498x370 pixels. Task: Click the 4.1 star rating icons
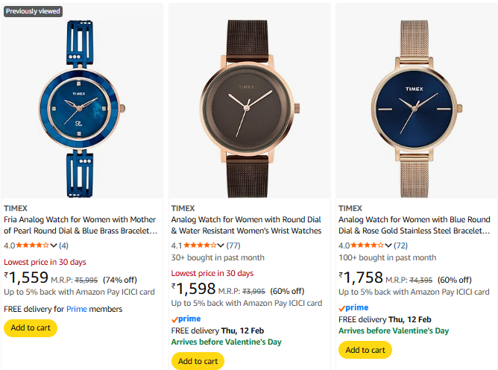point(201,245)
